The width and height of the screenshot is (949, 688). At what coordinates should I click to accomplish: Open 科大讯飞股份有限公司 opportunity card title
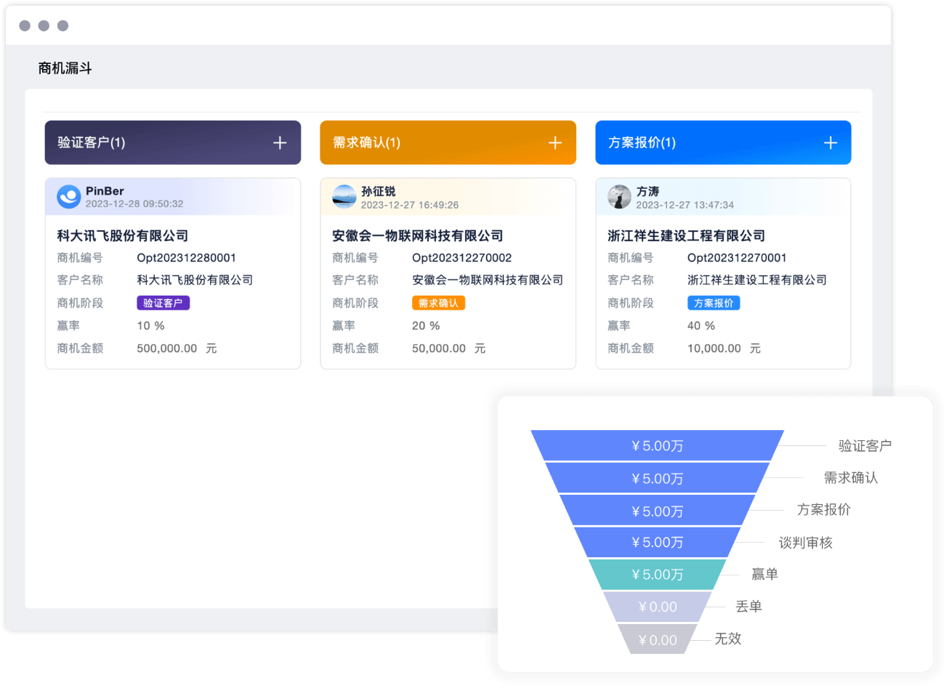click(x=123, y=235)
